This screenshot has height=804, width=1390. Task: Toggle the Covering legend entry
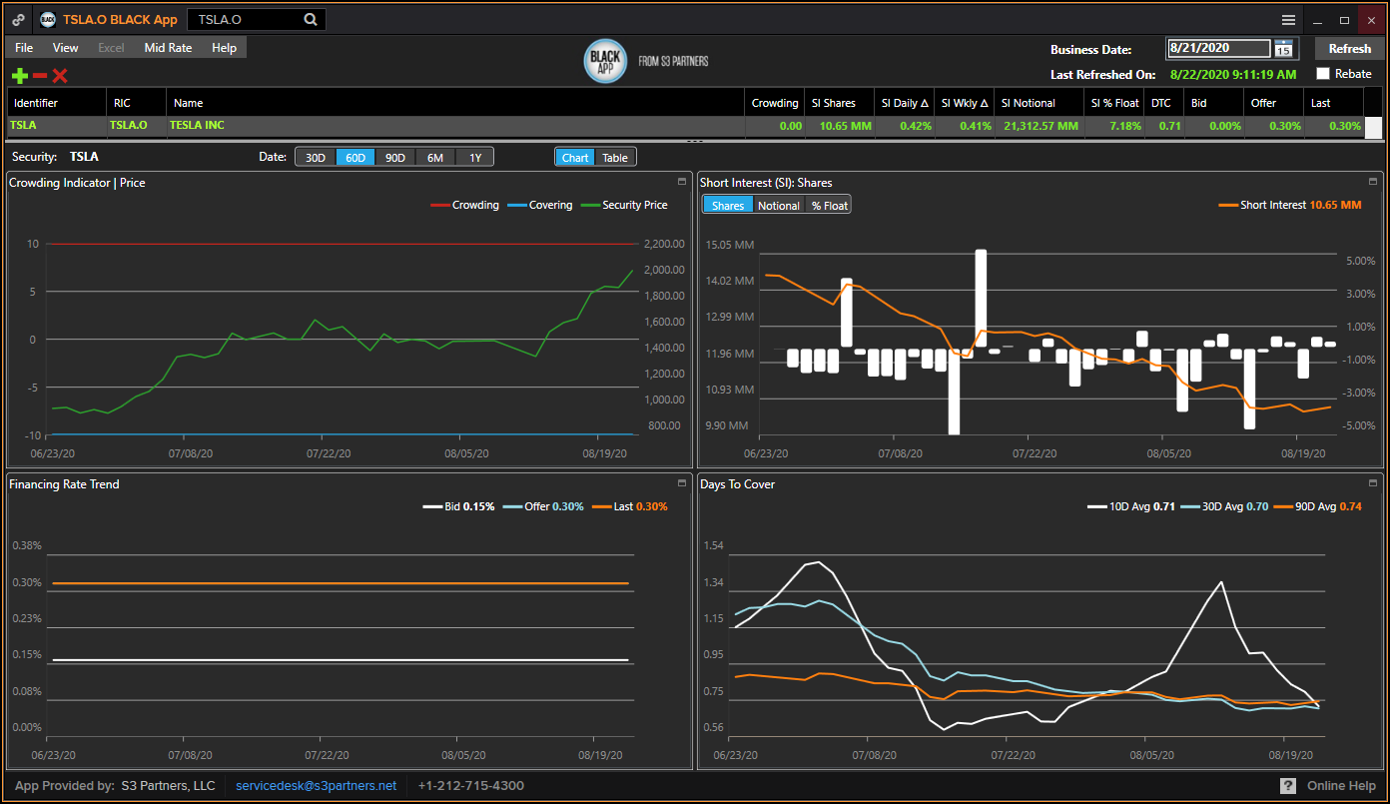(x=539, y=205)
